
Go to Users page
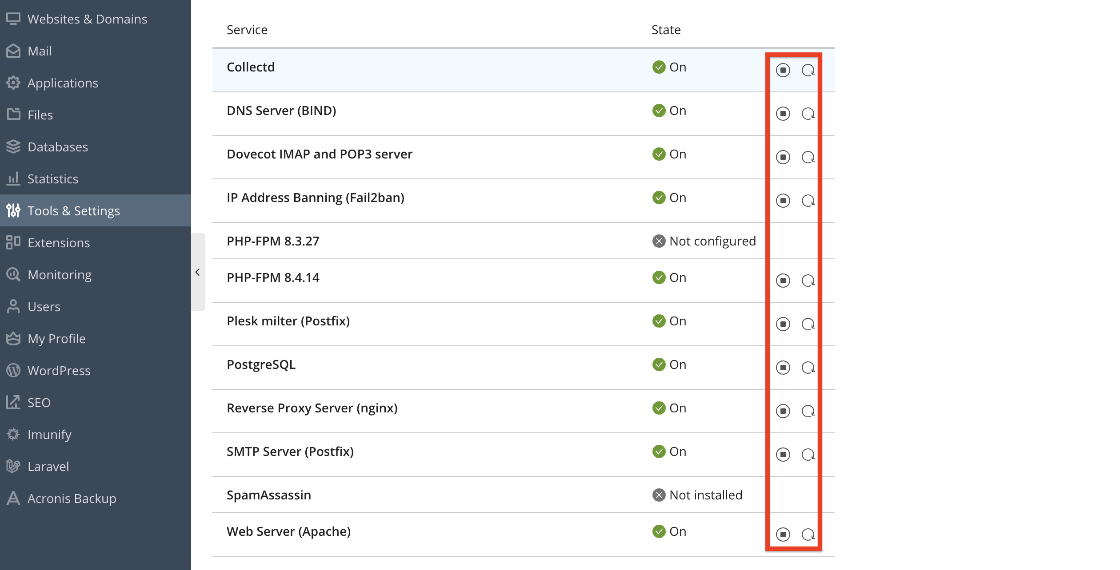96,307
